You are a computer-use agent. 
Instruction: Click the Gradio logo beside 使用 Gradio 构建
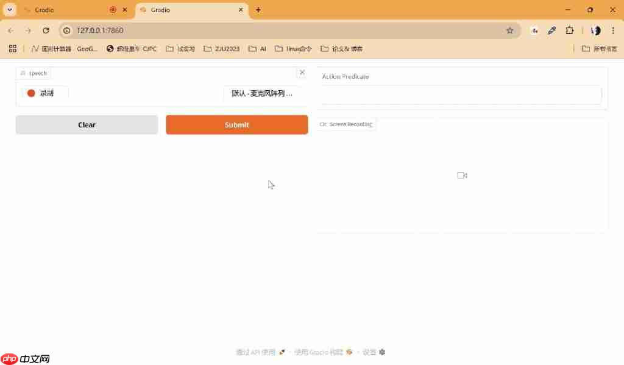pyautogui.click(x=349, y=352)
